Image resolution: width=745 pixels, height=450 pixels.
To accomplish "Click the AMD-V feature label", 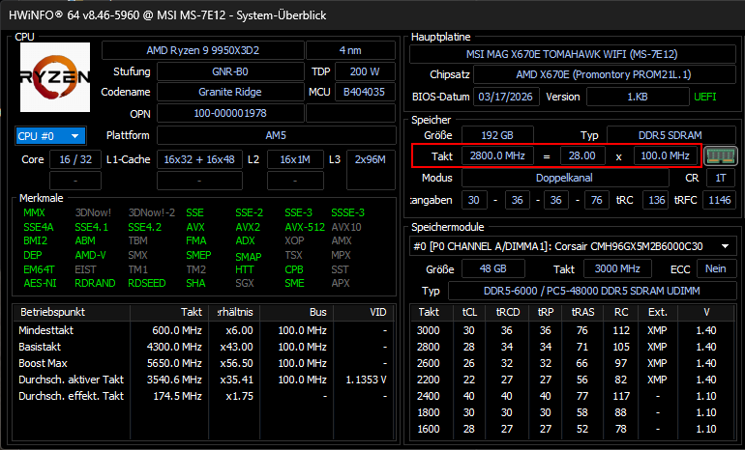I will coord(90,255).
